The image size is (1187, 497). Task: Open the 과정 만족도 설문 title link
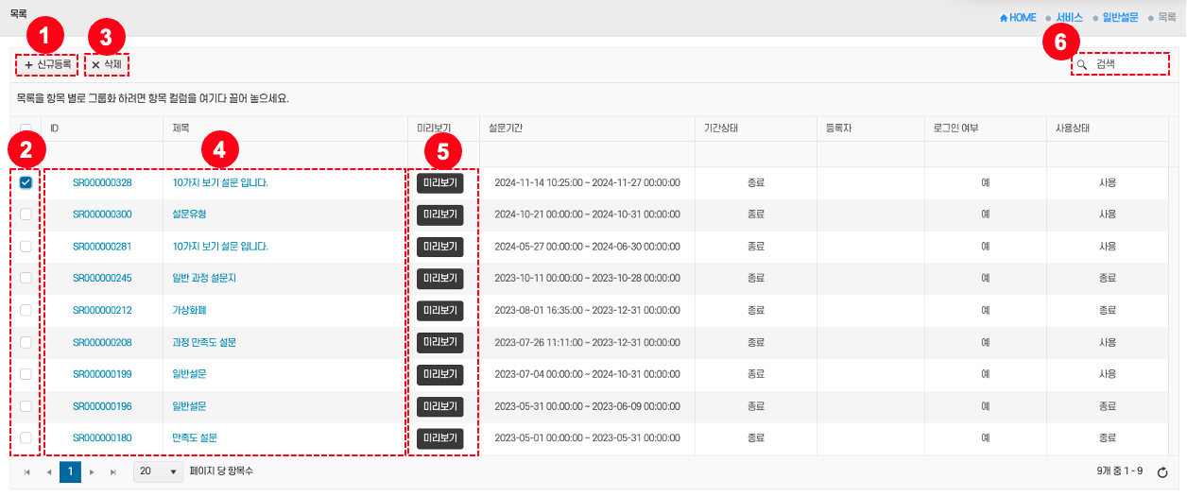click(204, 342)
